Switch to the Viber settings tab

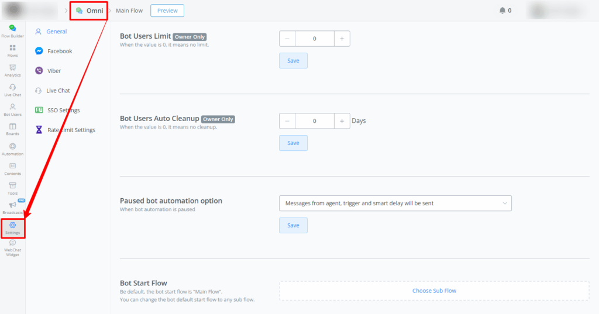click(x=54, y=71)
